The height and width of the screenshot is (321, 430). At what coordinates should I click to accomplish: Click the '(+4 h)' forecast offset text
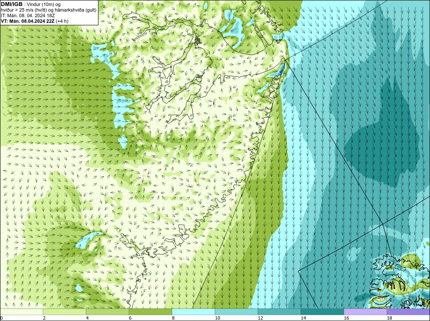pyautogui.click(x=62, y=21)
